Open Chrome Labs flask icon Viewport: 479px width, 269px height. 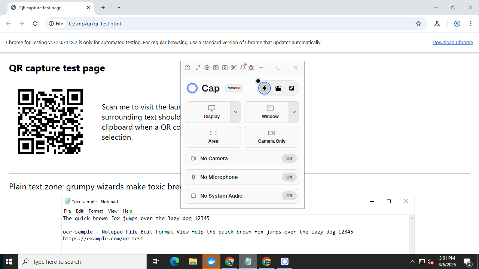coord(437,24)
